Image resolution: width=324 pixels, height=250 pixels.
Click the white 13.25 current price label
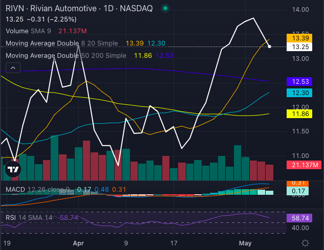[x=299, y=47]
